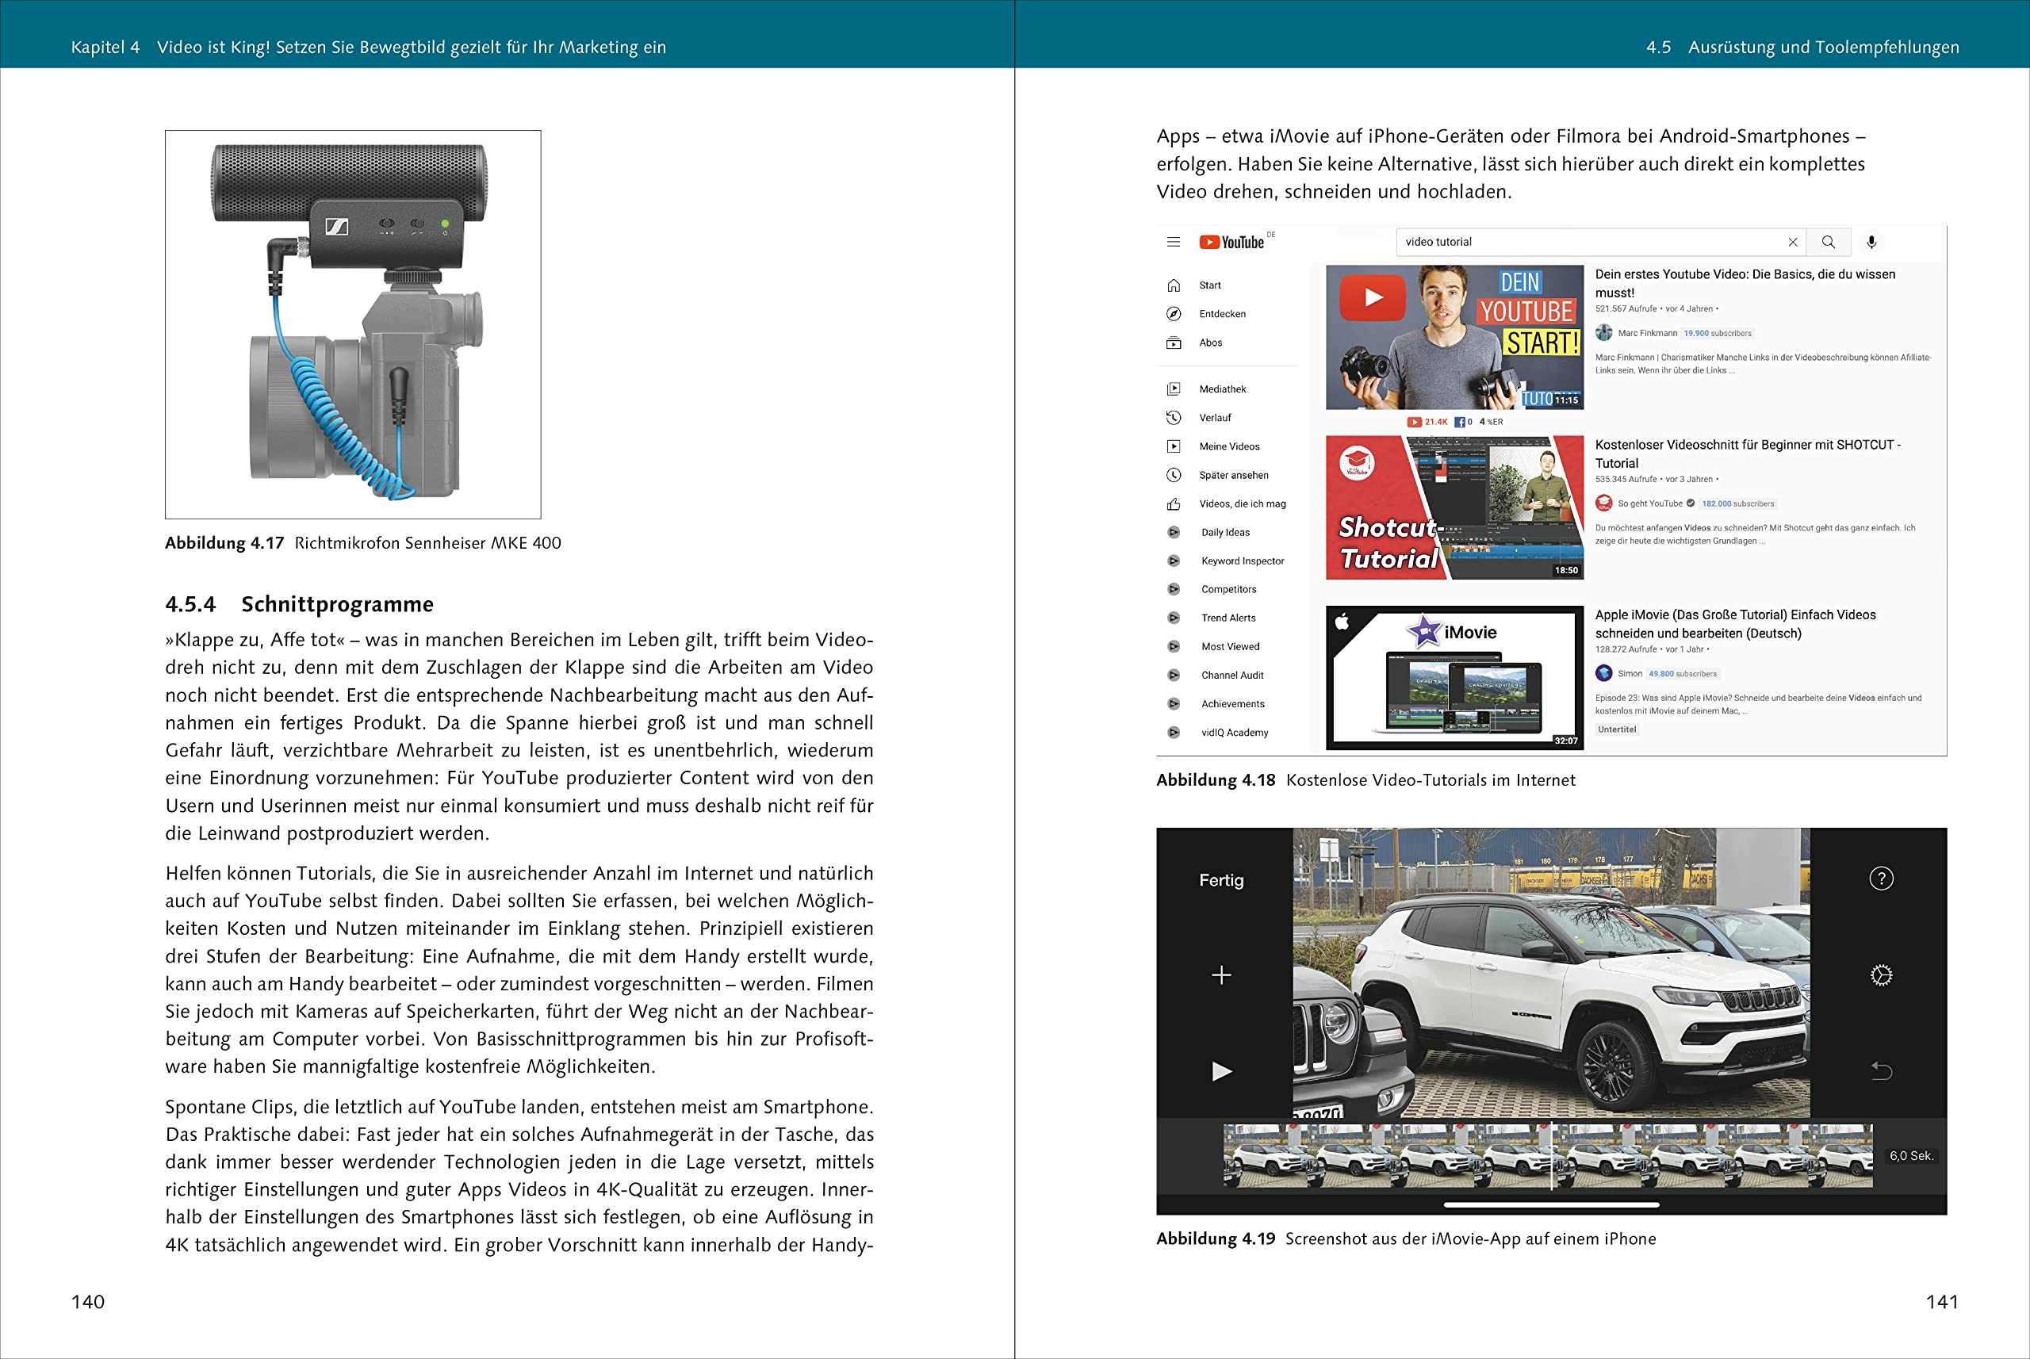Open the YouTube hamburger menu
Viewport: 2030px width, 1359px height.
click(1173, 243)
